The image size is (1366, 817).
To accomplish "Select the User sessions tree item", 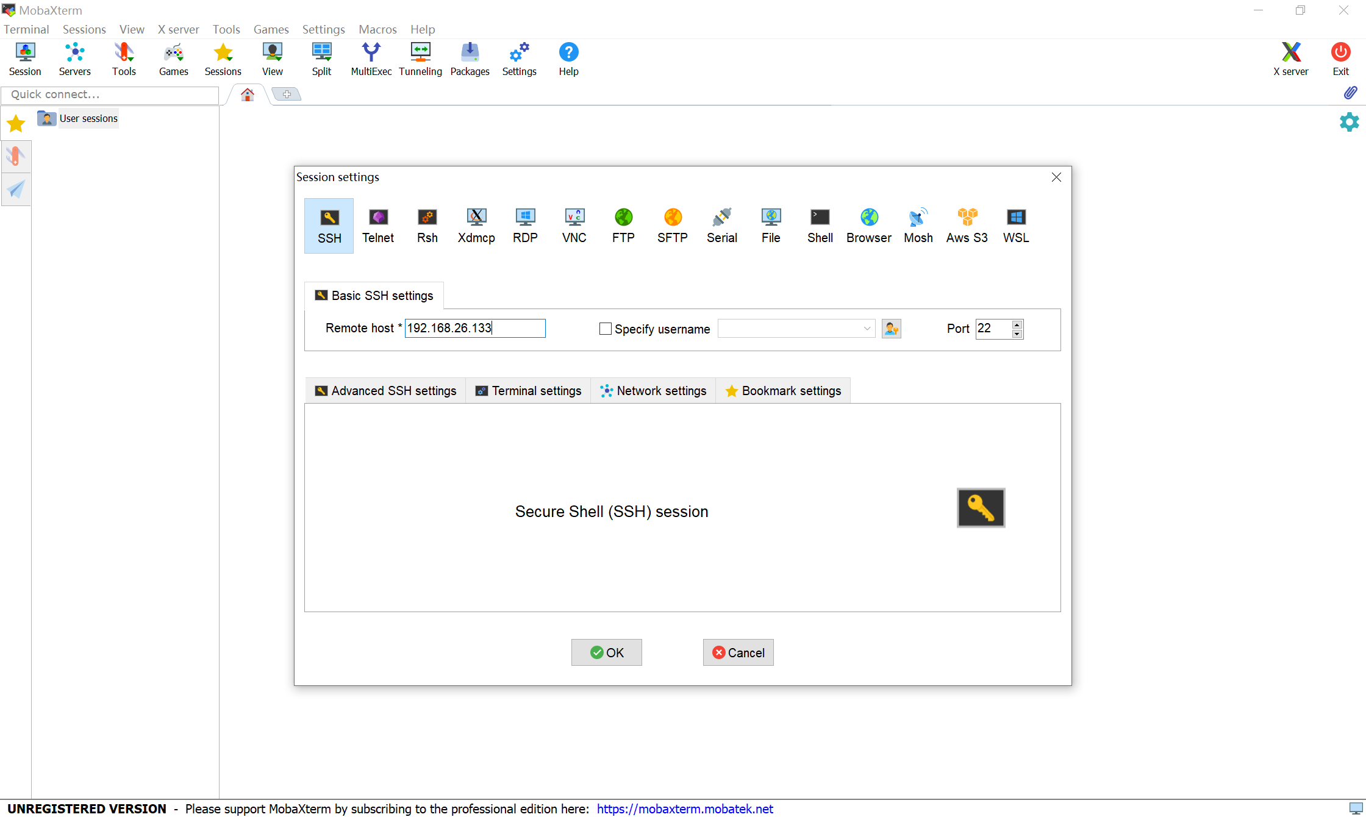I will pyautogui.click(x=88, y=118).
